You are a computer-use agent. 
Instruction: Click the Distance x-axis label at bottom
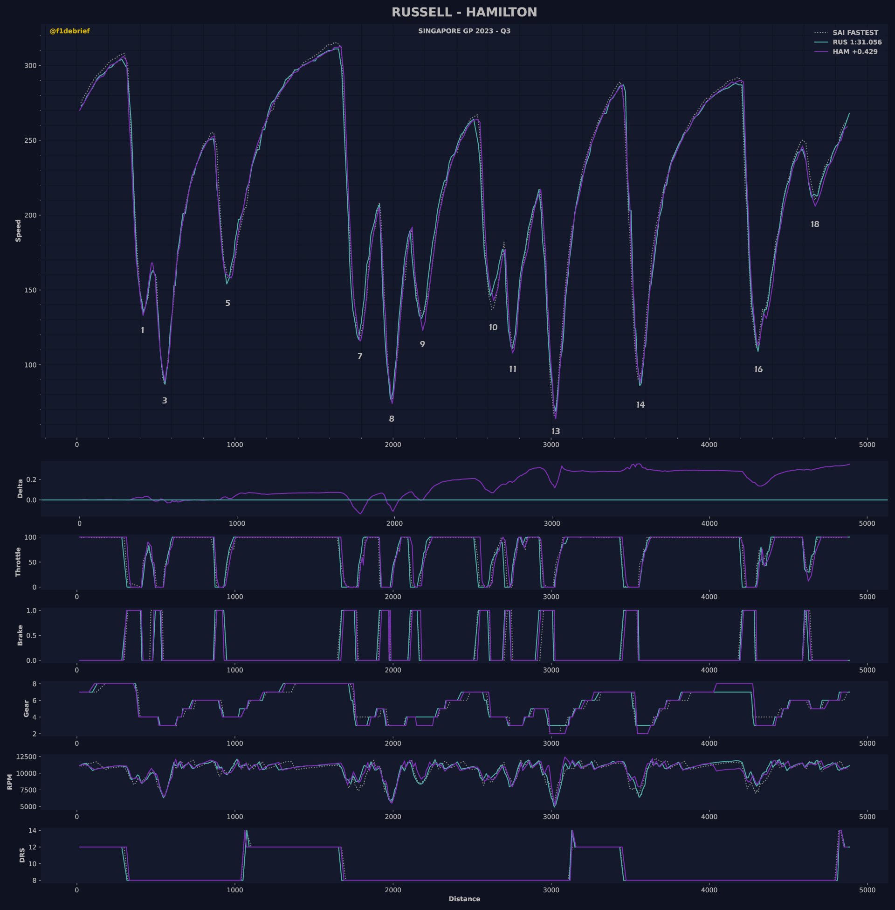[464, 899]
